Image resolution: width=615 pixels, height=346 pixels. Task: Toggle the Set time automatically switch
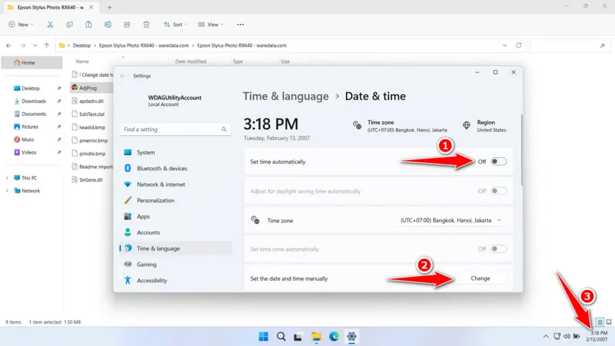point(498,162)
